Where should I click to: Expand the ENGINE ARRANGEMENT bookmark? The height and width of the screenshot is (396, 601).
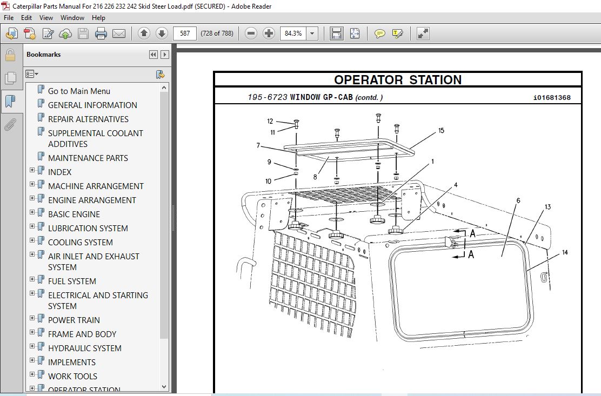click(x=32, y=198)
